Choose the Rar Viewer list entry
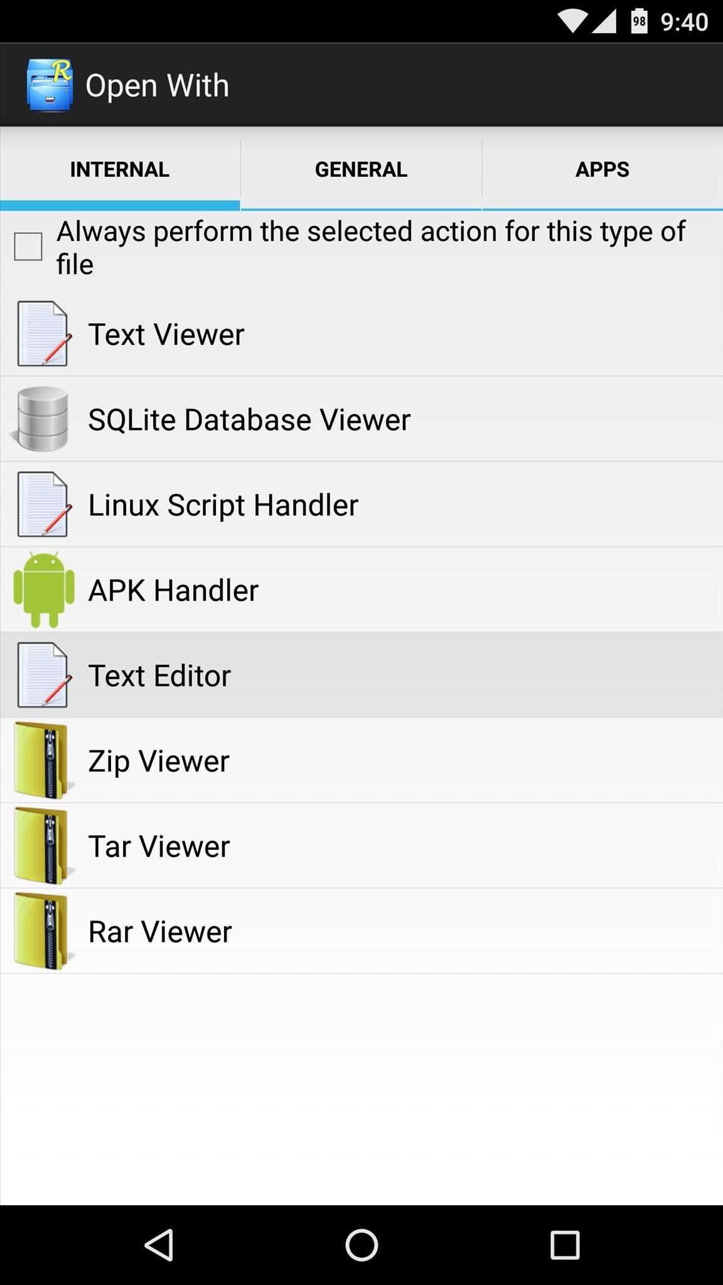Image resolution: width=723 pixels, height=1285 pixels. tap(361, 931)
